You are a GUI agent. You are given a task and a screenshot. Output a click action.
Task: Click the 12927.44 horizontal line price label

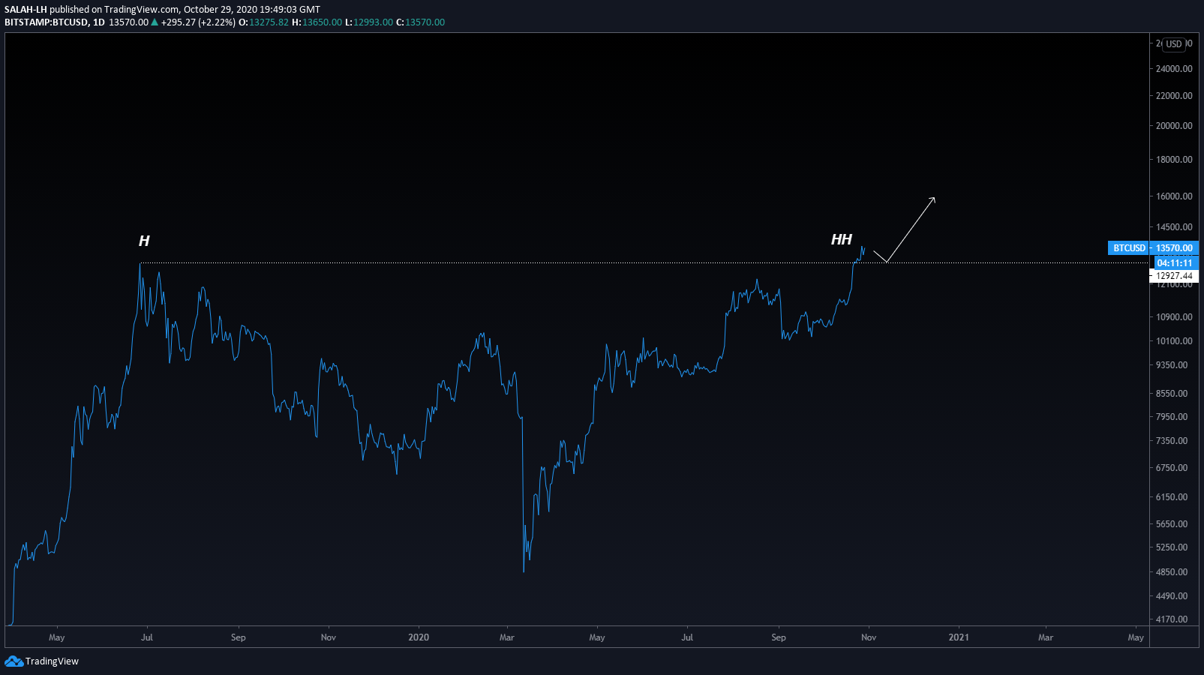click(1174, 276)
